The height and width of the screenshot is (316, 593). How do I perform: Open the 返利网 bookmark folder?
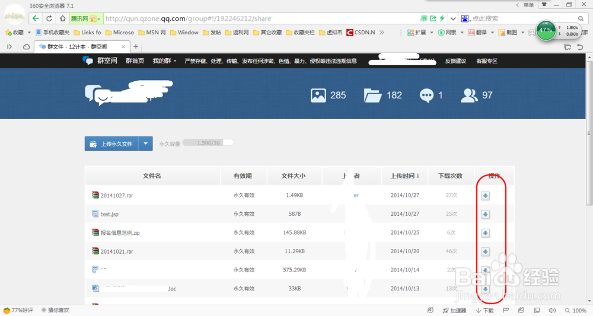(237, 33)
